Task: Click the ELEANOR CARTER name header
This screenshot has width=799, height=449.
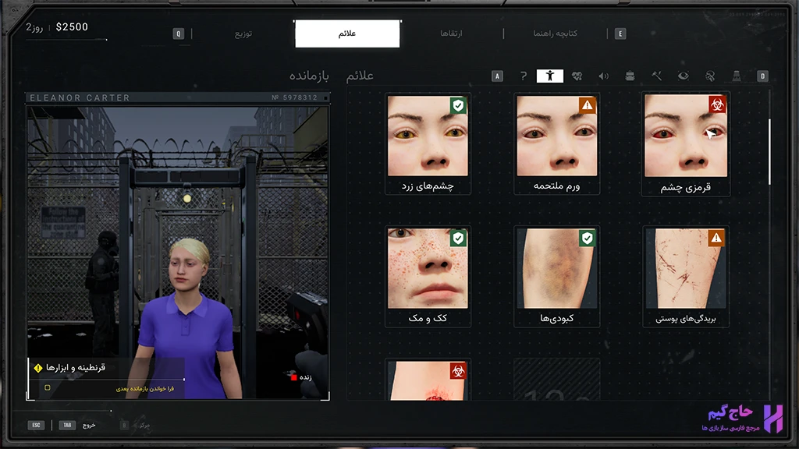Action: click(80, 97)
